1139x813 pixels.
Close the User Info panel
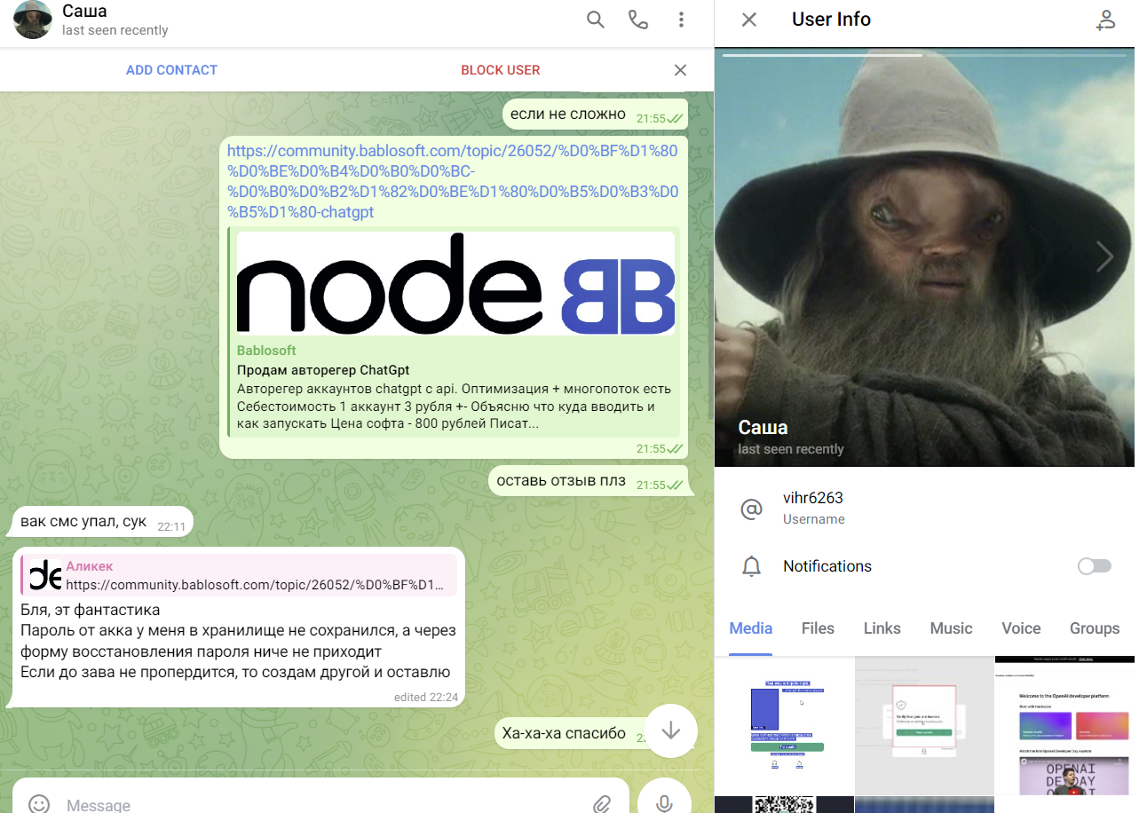749,20
